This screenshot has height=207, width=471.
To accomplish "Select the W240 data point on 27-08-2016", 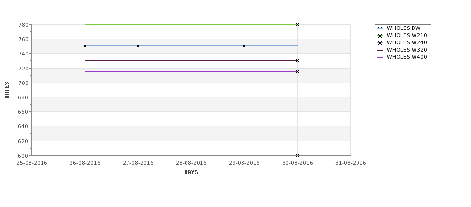I will tap(138, 46).
